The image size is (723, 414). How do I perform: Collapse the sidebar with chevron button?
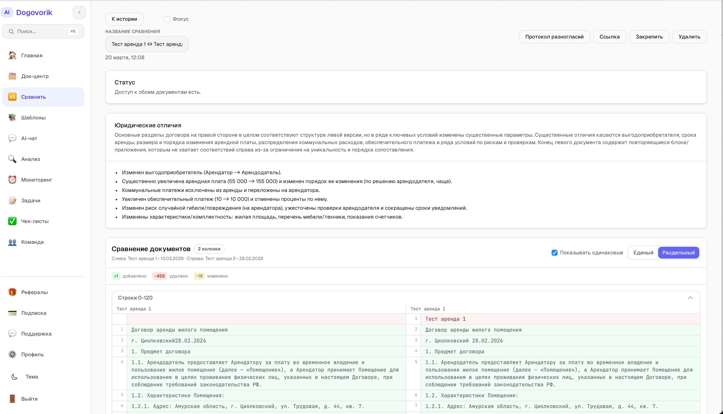click(x=79, y=12)
